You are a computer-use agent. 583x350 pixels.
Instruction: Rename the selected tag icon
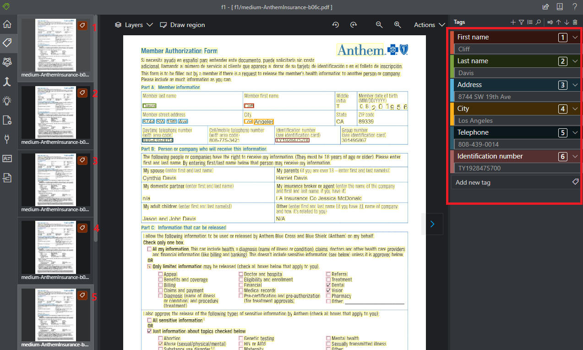(550, 22)
